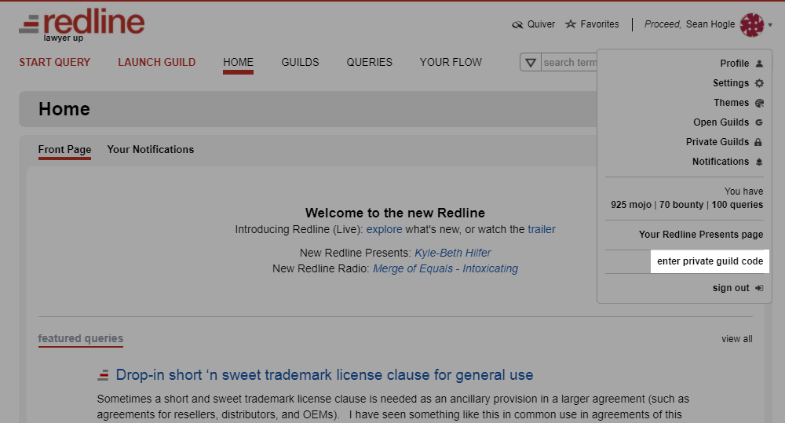The height and width of the screenshot is (423, 785).
Task: Click the Private Guilds lock icon
Action: click(x=758, y=142)
